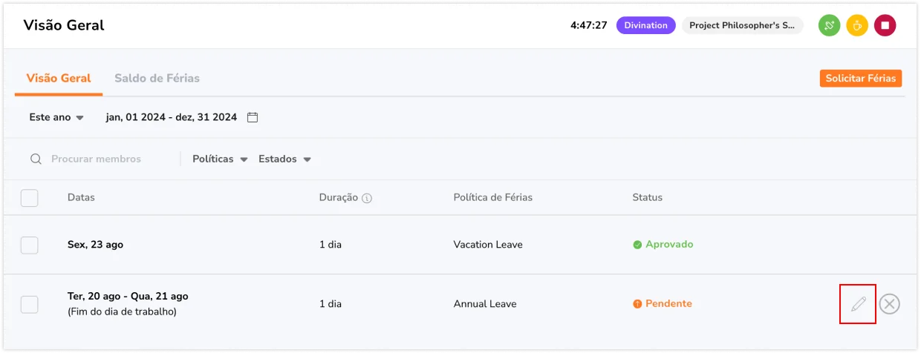Click the green circular icon in header
This screenshot has height=353, width=921.
click(x=830, y=25)
